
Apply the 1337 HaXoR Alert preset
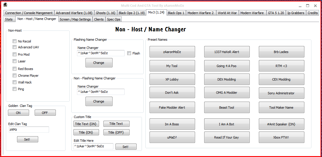(x=227, y=52)
